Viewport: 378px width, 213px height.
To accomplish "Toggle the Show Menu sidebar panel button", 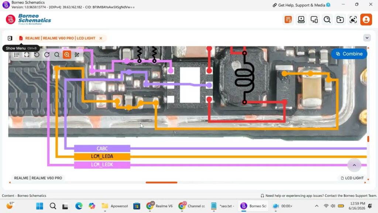I will tap(10, 38).
